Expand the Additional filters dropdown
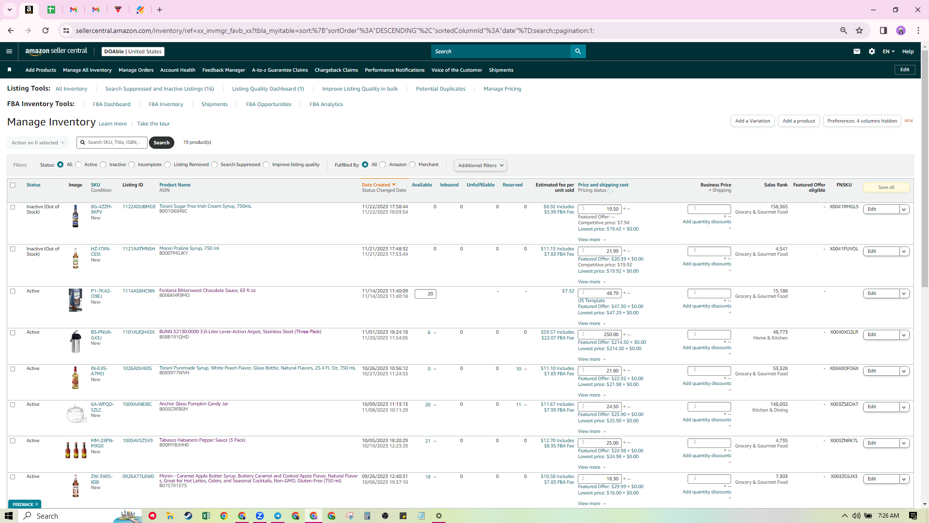The height and width of the screenshot is (523, 929). [x=480, y=166]
